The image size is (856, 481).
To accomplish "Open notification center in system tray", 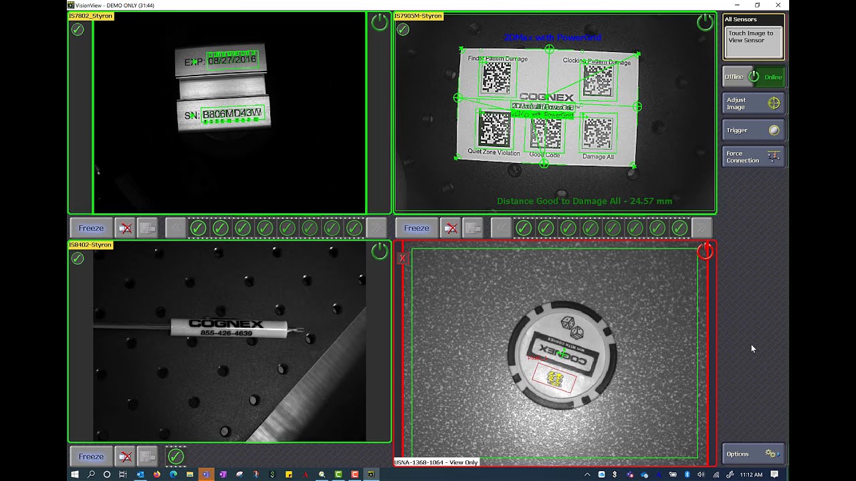I will tap(774, 474).
